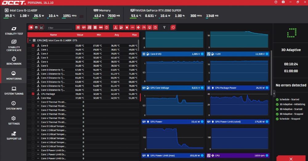Click info icon on CPU fan rpm graph
Image resolution: width=308 pixels, height=161 pixels.
point(267,155)
